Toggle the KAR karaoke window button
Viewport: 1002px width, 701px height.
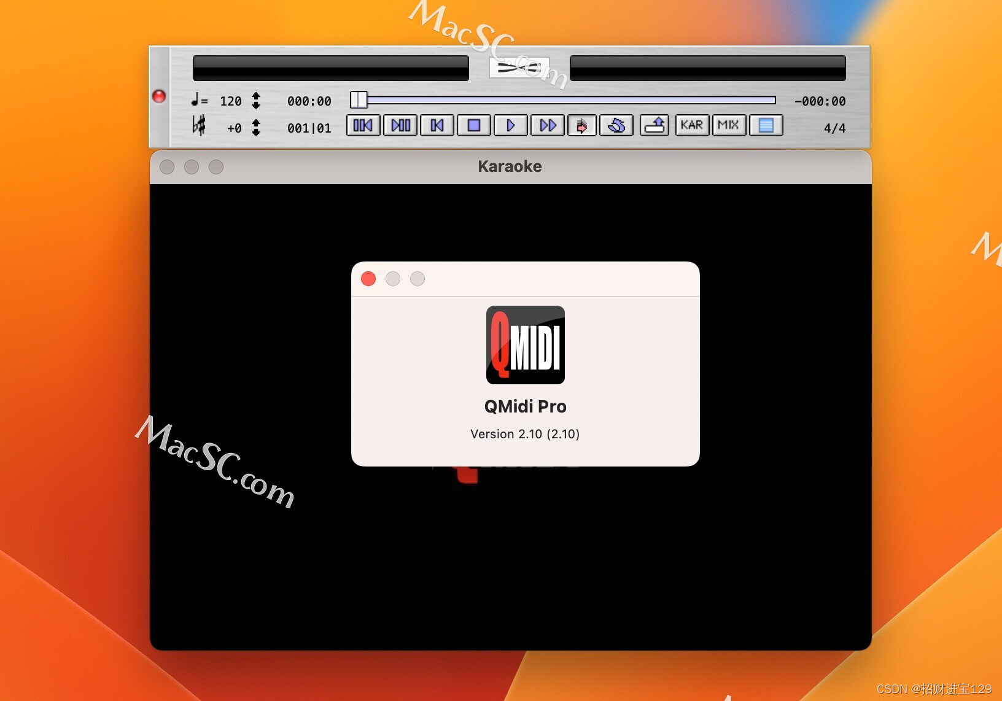tap(692, 125)
